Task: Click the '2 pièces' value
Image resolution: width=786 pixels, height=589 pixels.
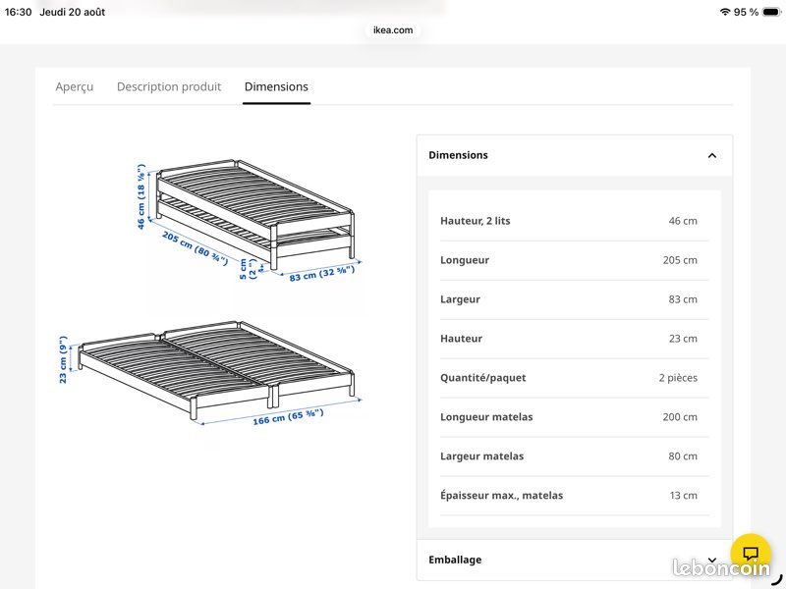Action: (x=678, y=378)
